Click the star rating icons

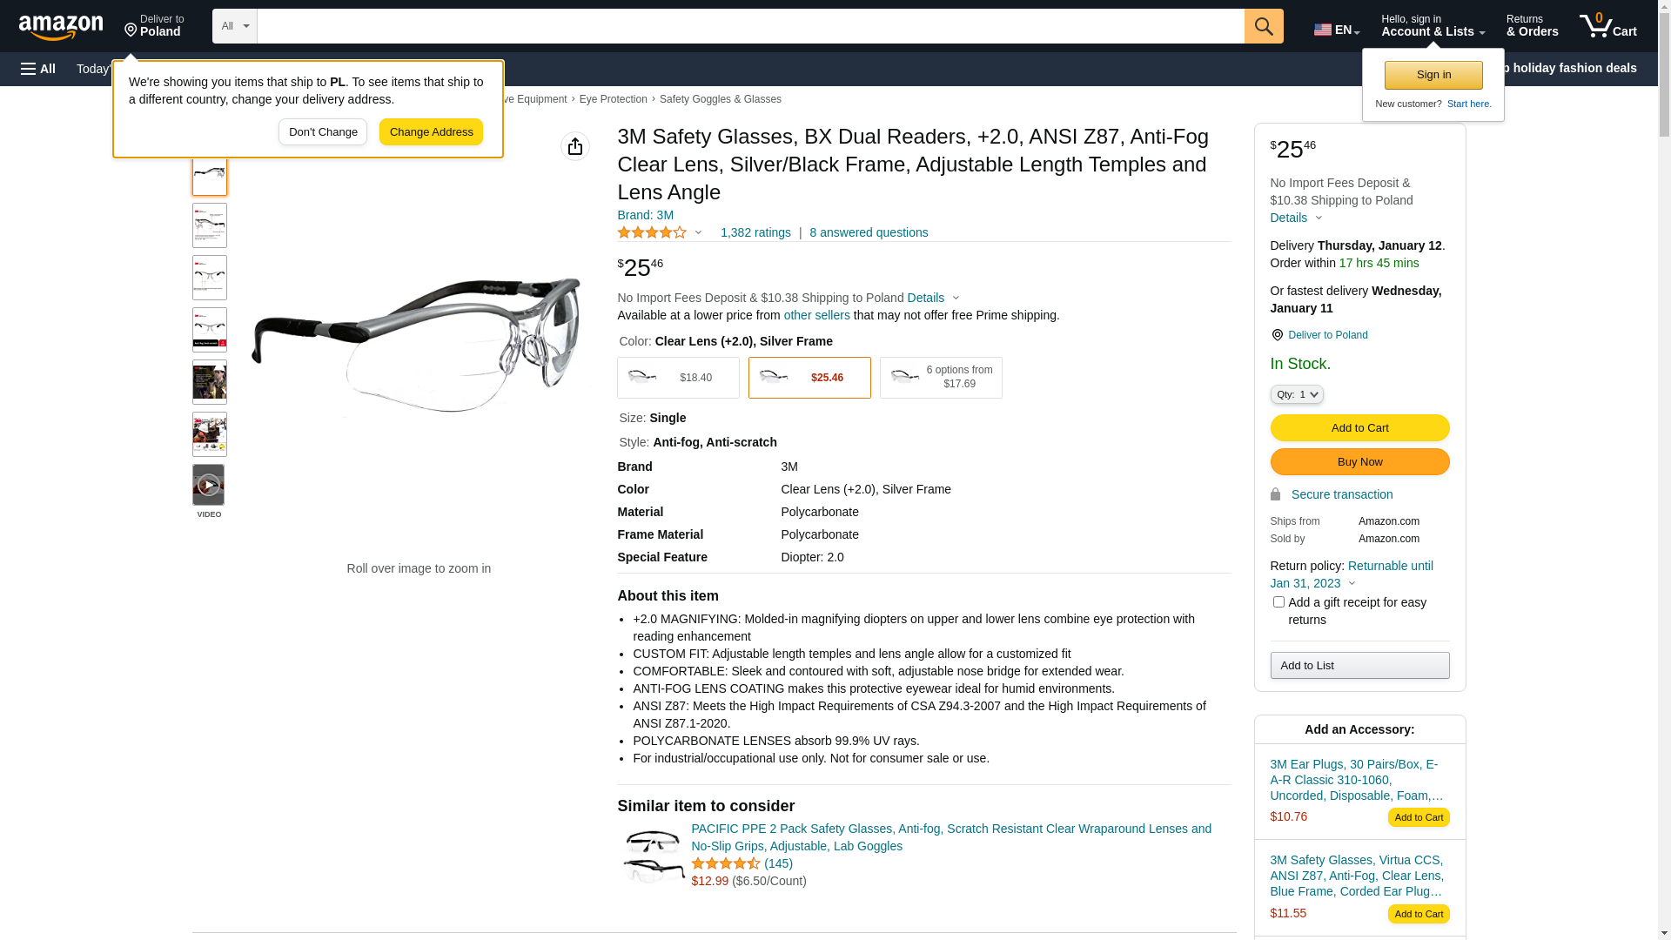tap(652, 232)
